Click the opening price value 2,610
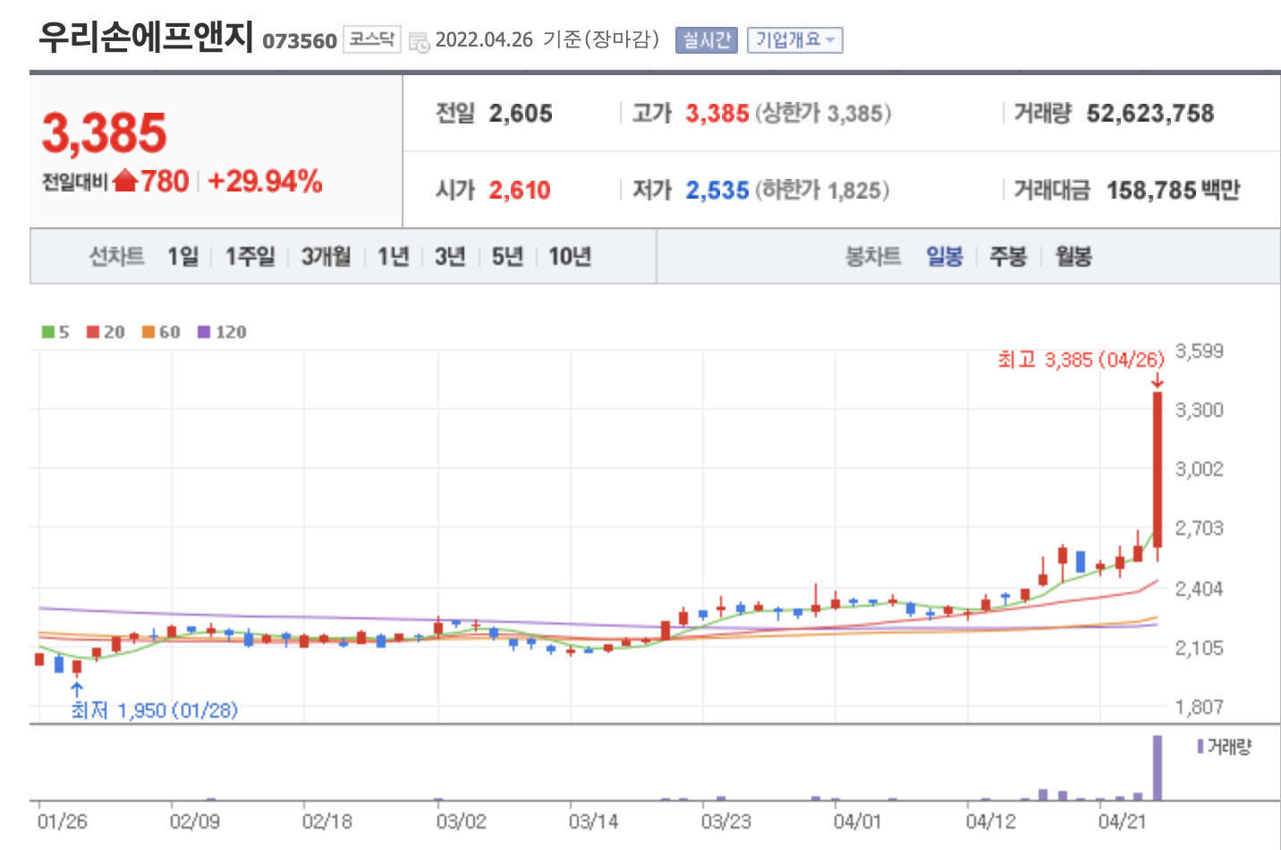The width and height of the screenshot is (1281, 850). [x=520, y=191]
